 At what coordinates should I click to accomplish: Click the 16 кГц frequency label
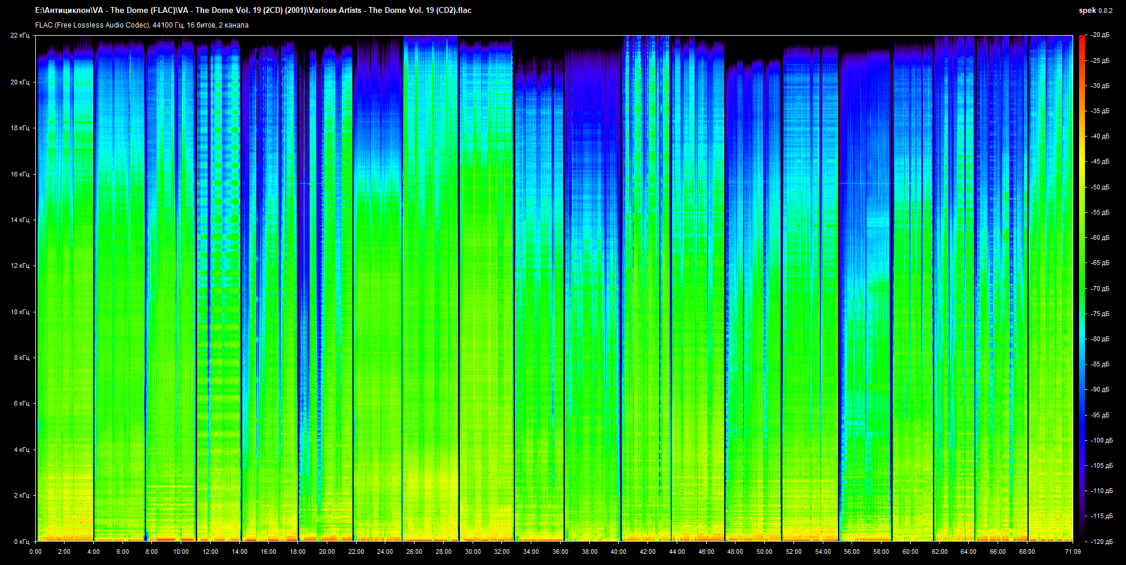20,174
